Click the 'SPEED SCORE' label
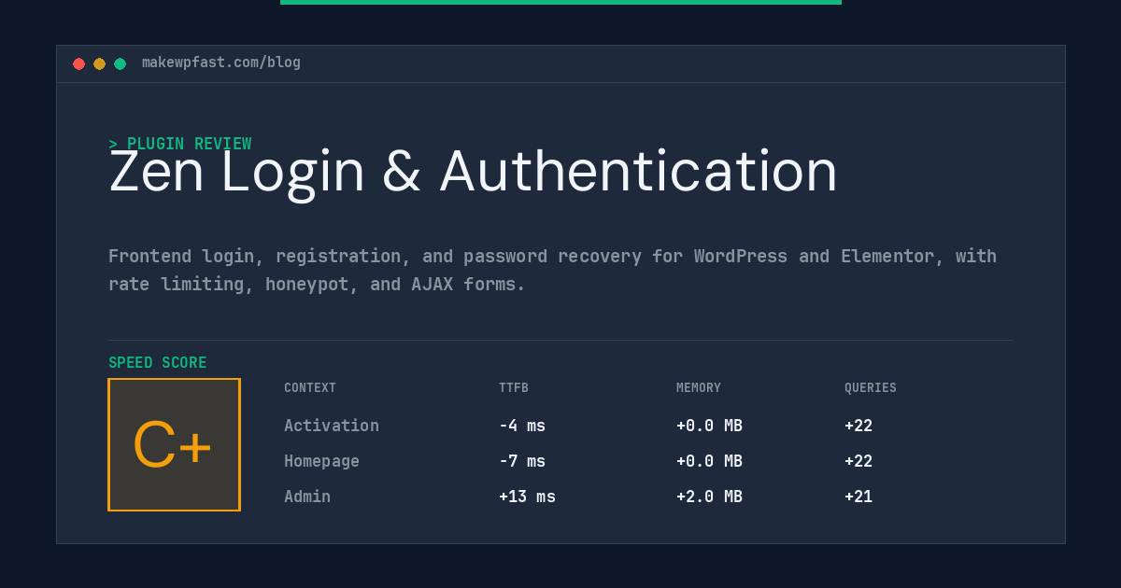This screenshot has height=588, width=1121. 158,363
